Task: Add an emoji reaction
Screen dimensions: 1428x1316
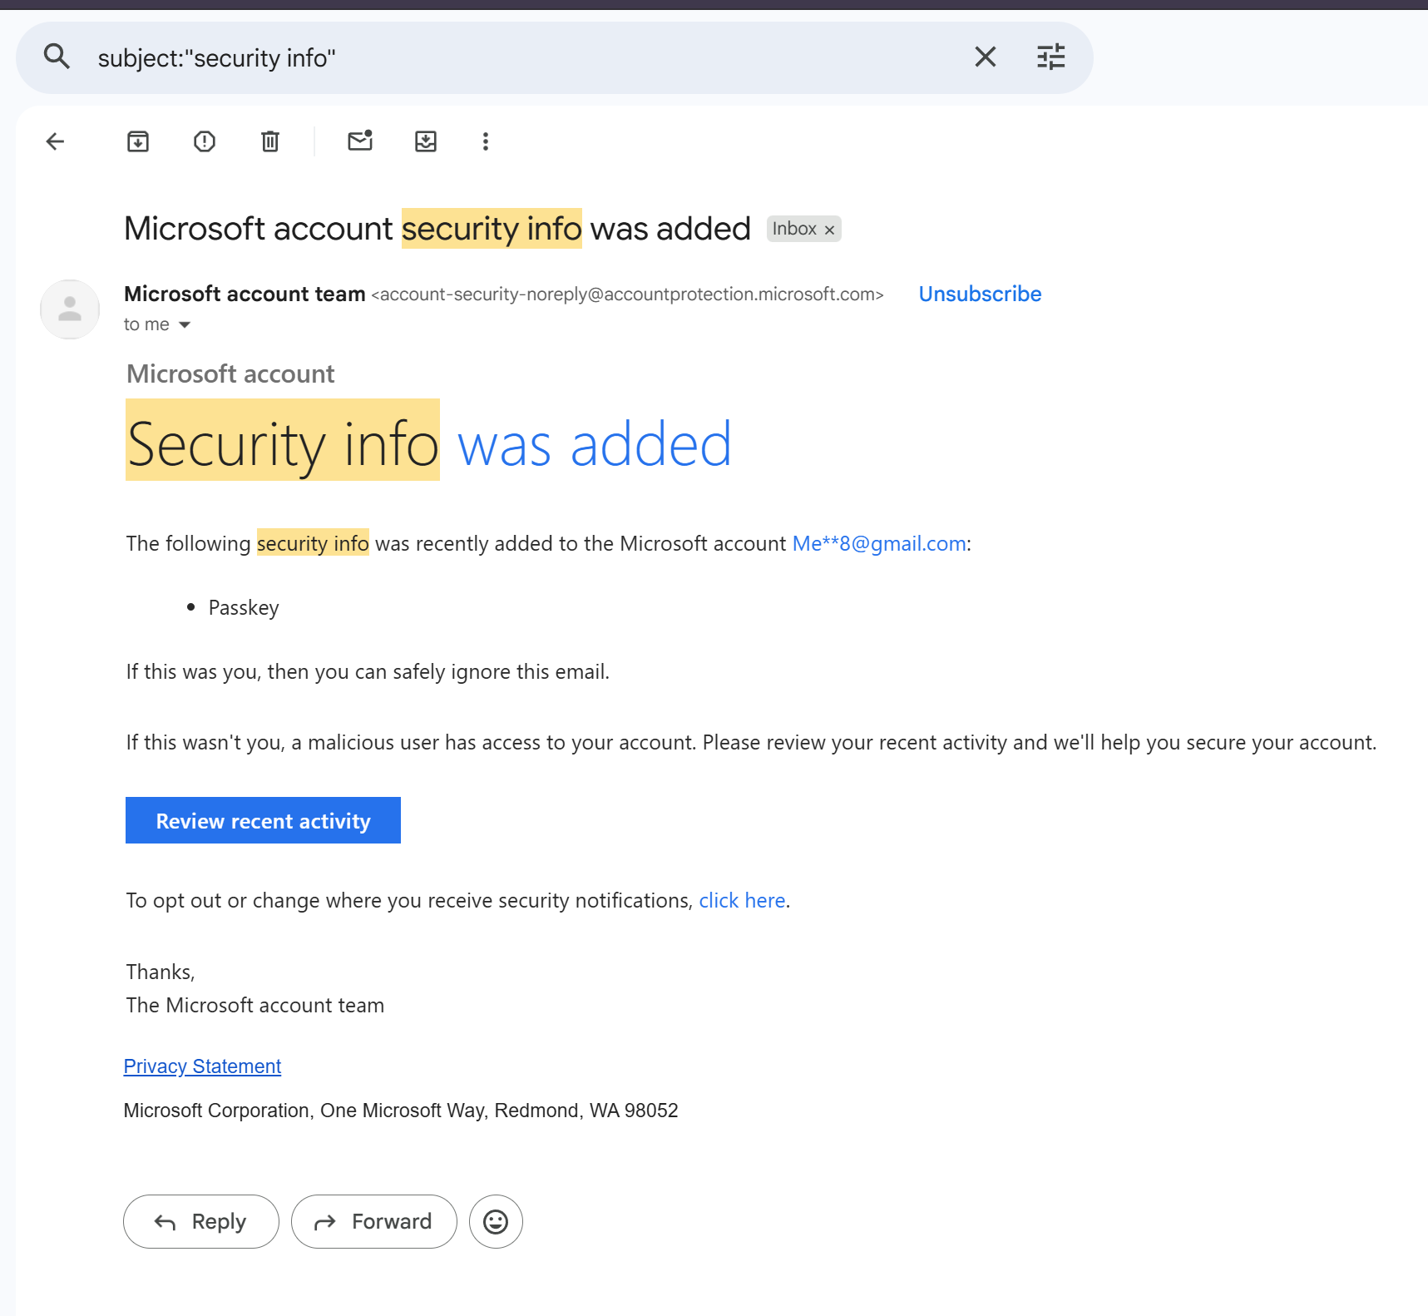Action: pos(496,1221)
